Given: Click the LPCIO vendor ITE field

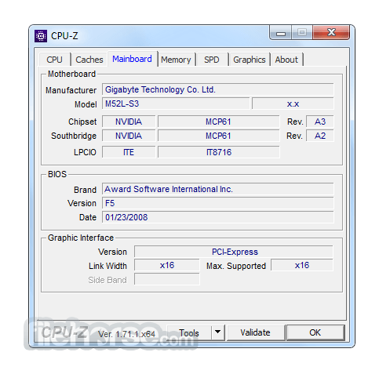Looking at the screenshot, I should (129, 152).
